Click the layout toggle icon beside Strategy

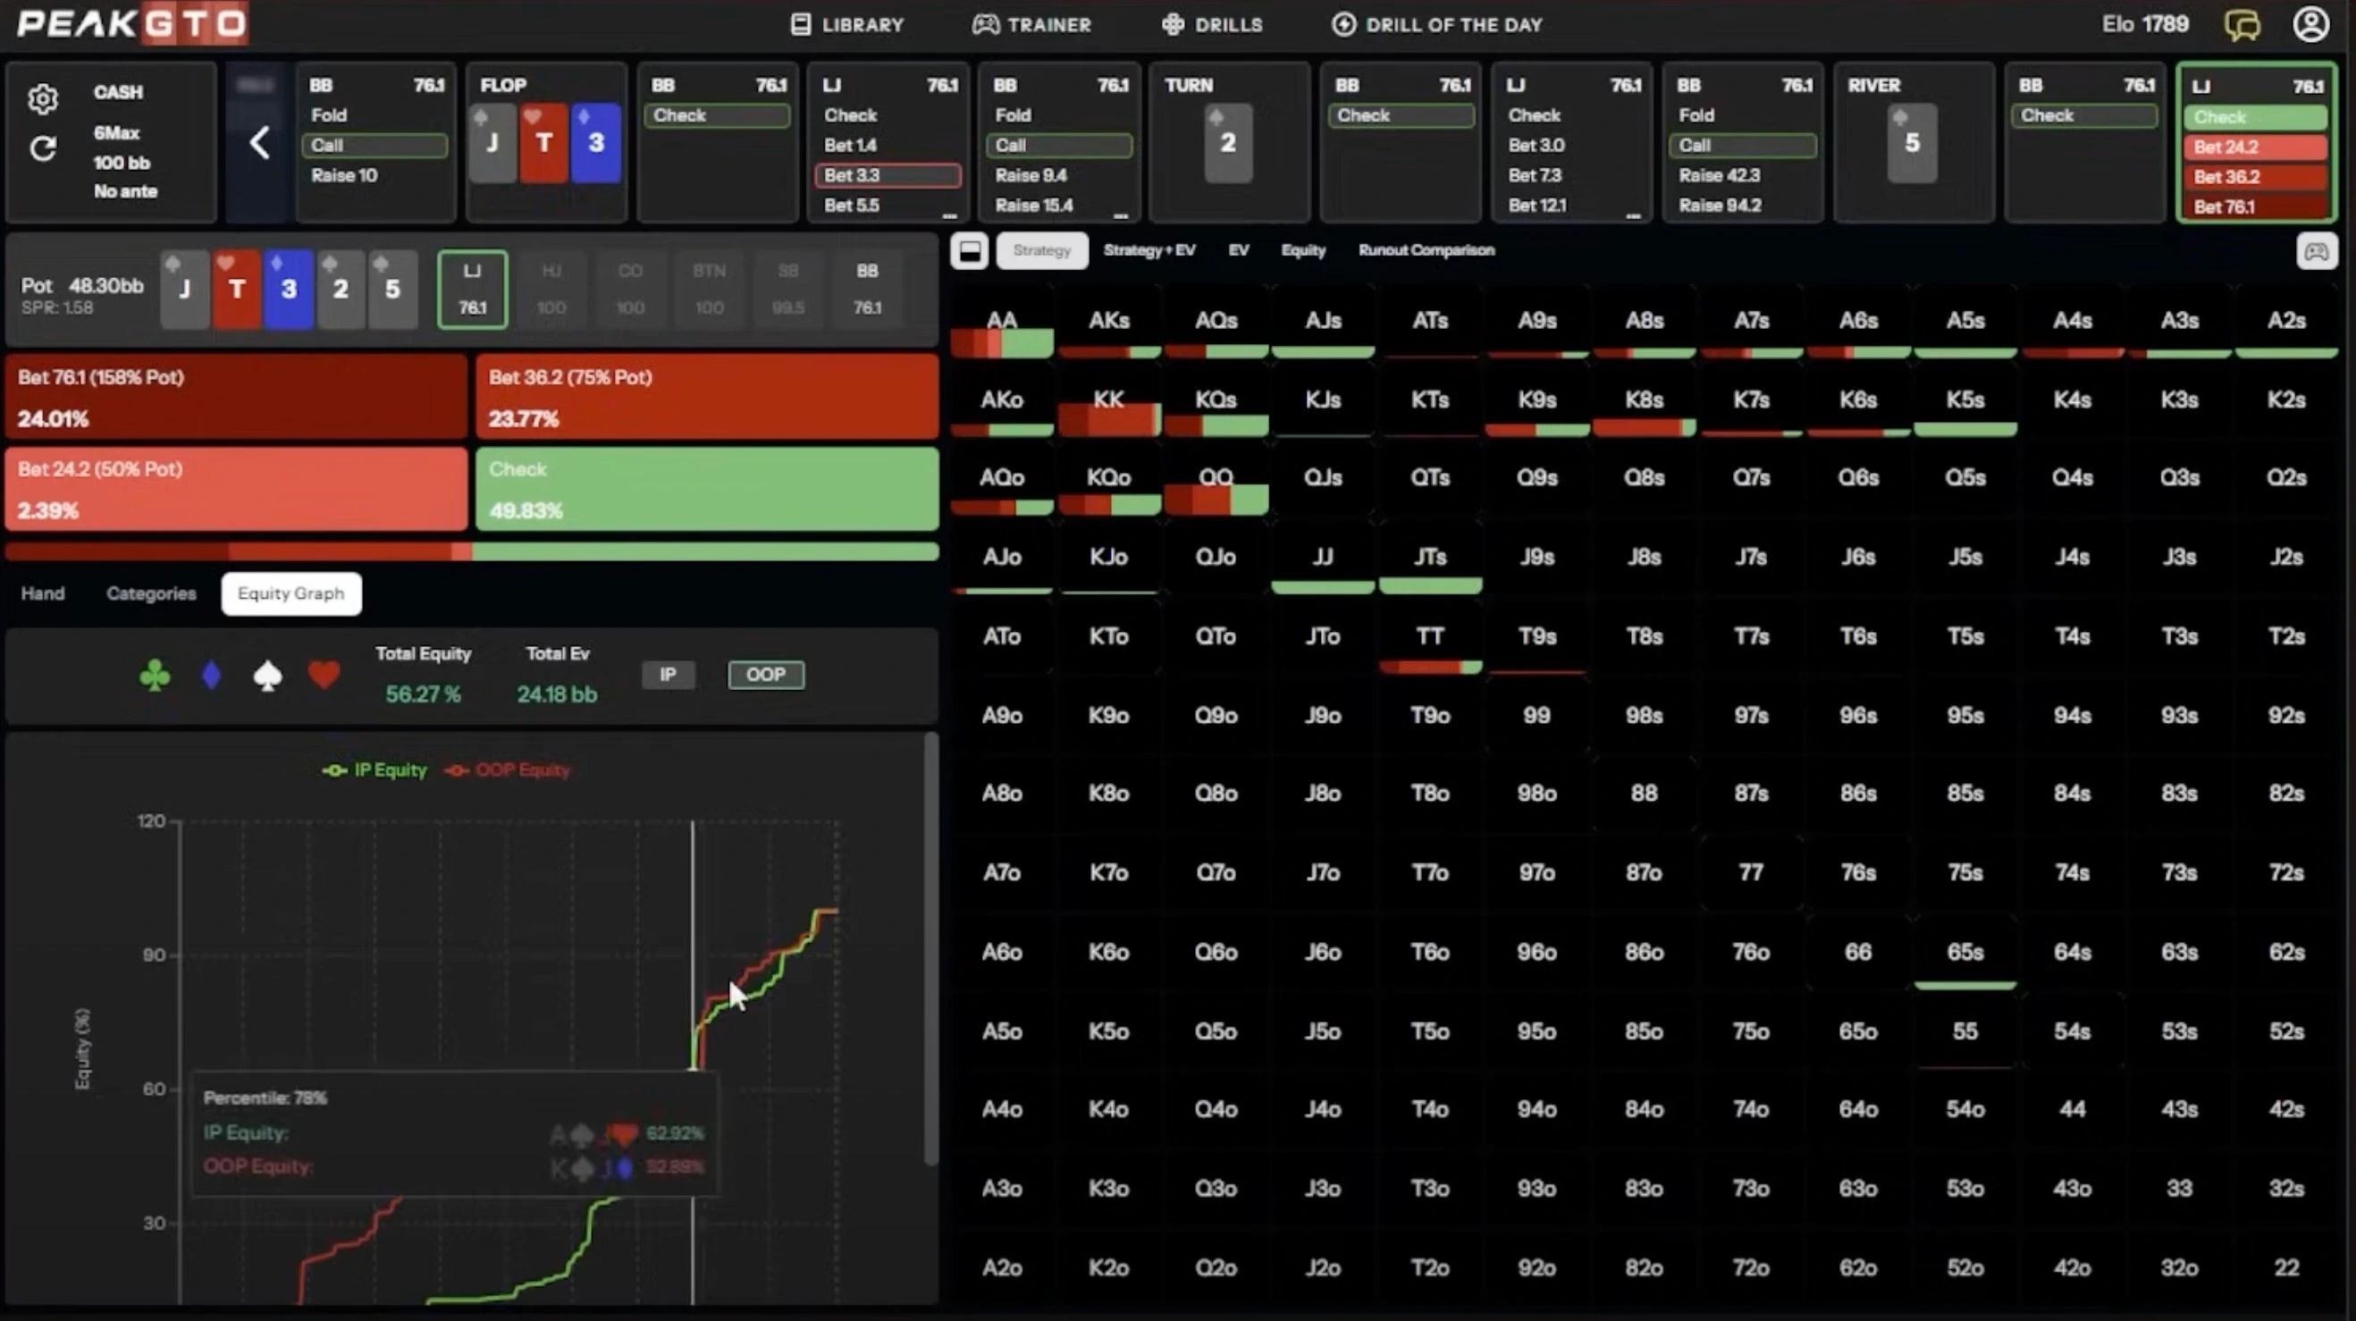point(970,250)
